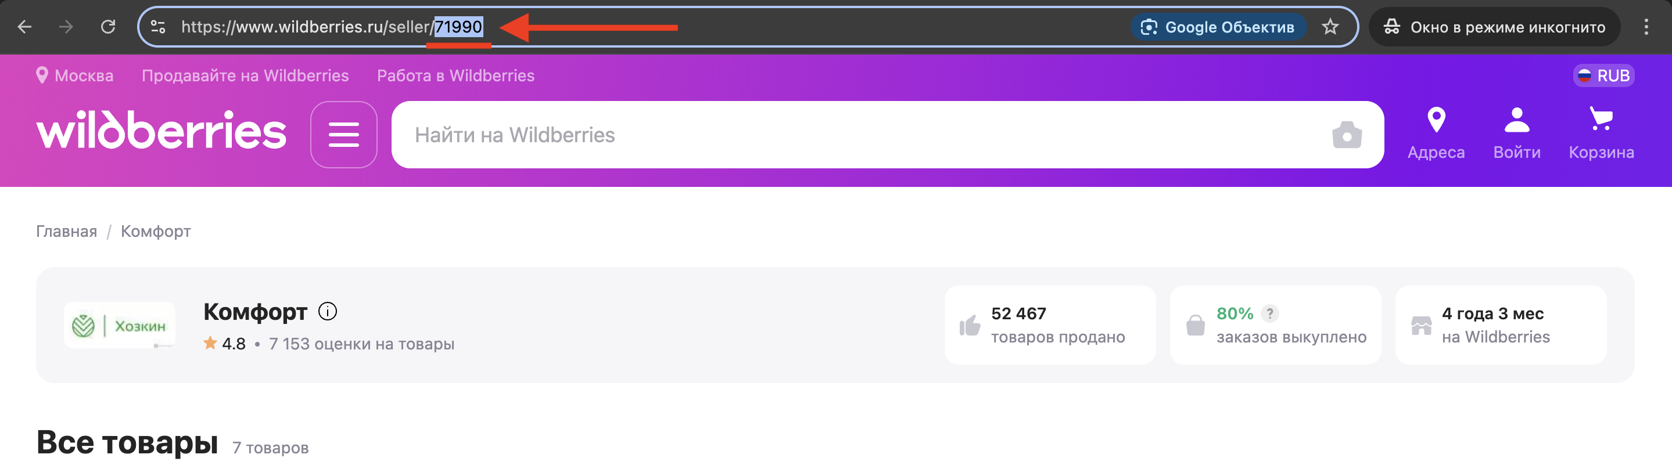Show seller info next to Комфорт
1672x476 pixels.
point(328,311)
